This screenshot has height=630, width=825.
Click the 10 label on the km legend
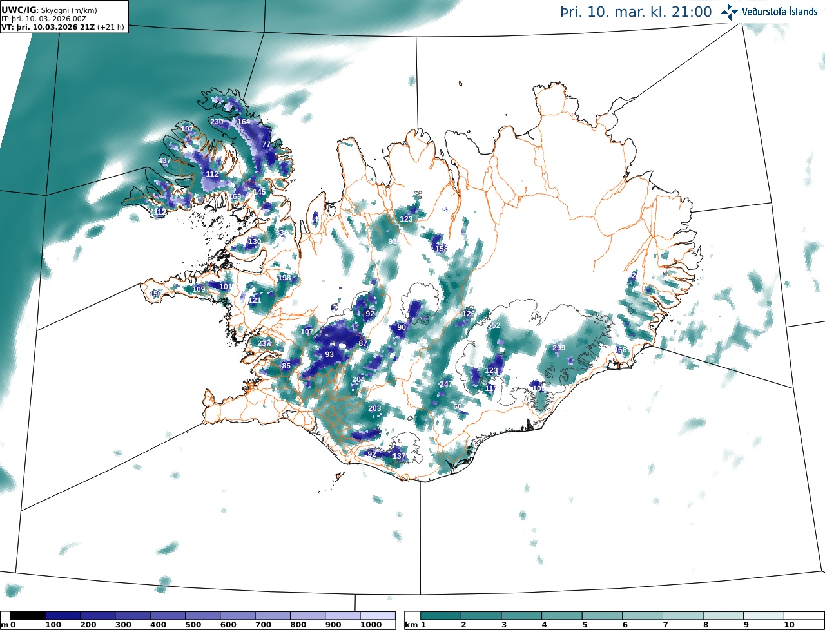pyautogui.click(x=788, y=625)
